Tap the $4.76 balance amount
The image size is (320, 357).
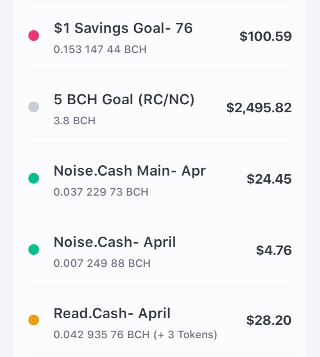(274, 250)
